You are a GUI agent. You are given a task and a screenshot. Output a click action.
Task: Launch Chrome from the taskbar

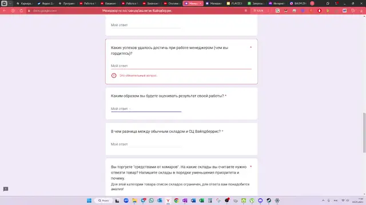(x=176, y=200)
